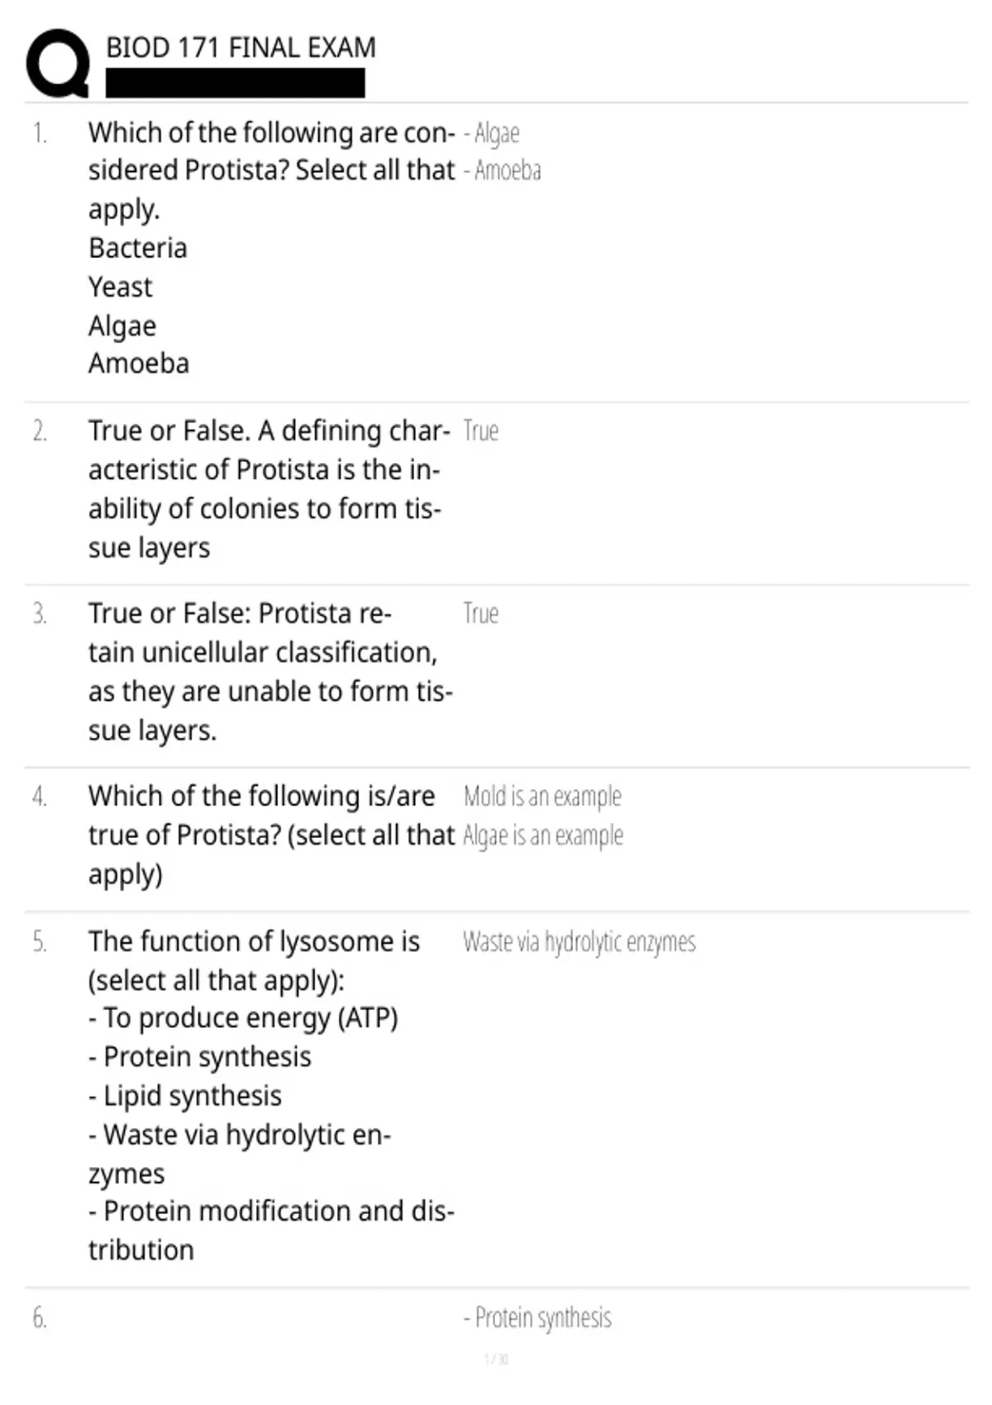Select the '- Algae' answer text
This screenshot has height=1405, width=992.
click(x=492, y=133)
